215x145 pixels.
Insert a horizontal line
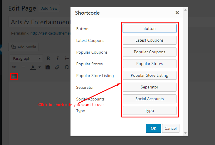pyautogui.click(x=23, y=67)
